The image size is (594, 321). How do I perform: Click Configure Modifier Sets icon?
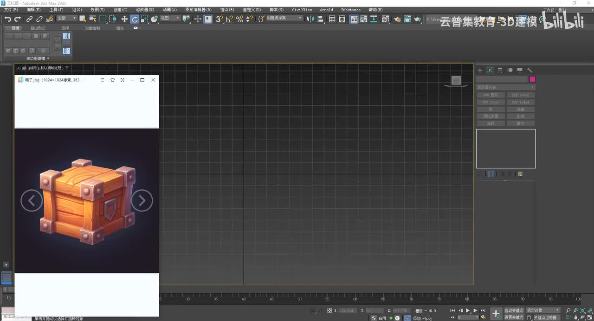pyautogui.click(x=520, y=174)
